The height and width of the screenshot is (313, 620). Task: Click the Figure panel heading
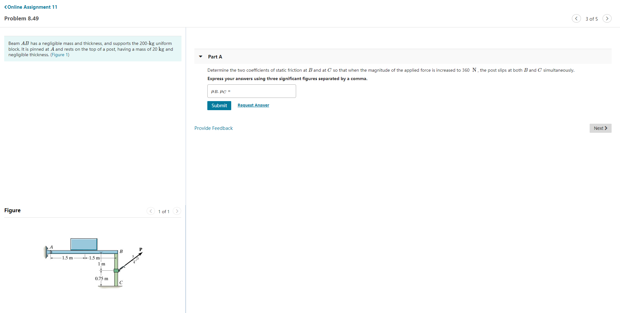12,210
